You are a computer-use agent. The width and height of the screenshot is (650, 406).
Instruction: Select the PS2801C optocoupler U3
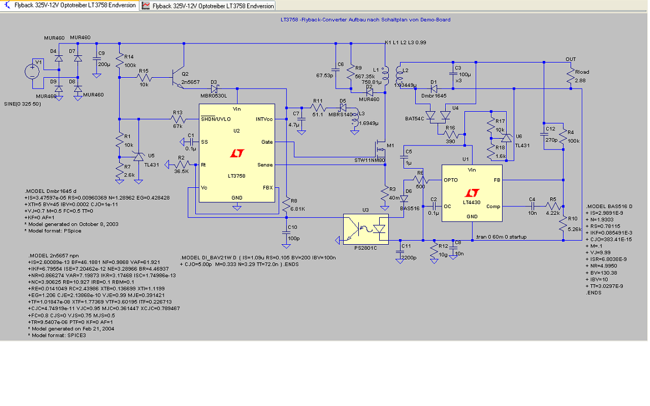pyautogui.click(x=366, y=229)
